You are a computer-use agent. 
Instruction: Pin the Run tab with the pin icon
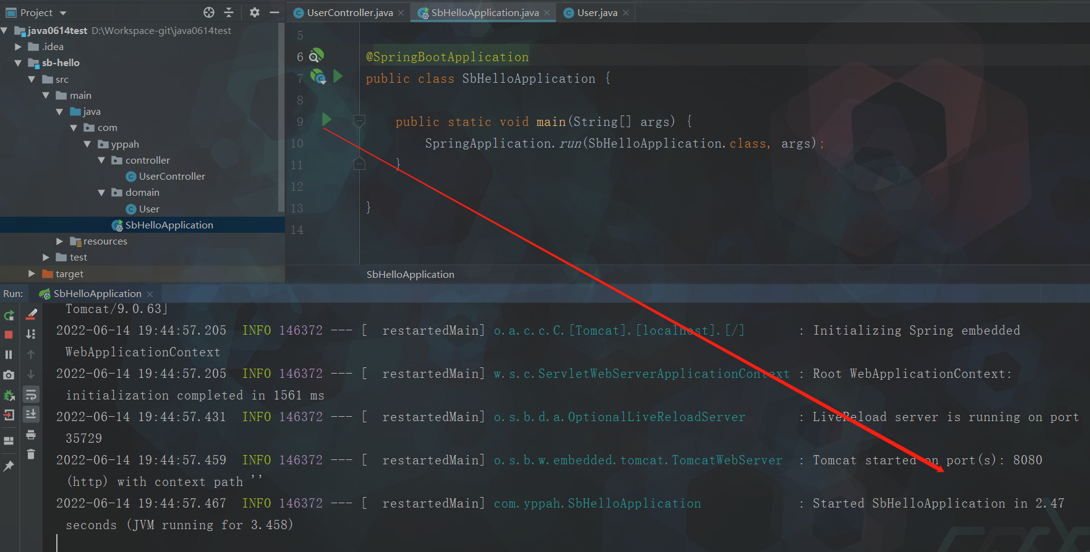pyautogui.click(x=9, y=466)
